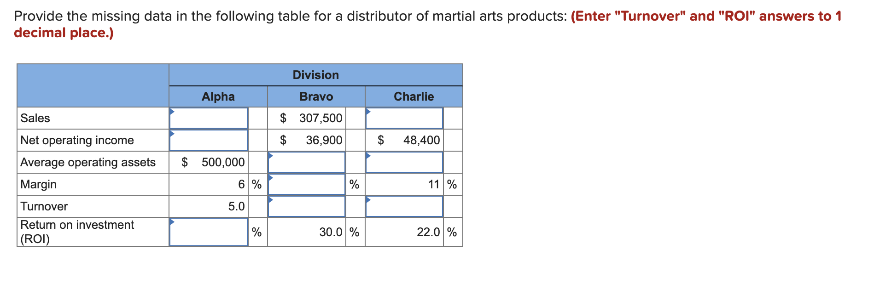This screenshot has height=283, width=874.
Task: Click the Turnover input field for Charlie
Action: coord(404,206)
